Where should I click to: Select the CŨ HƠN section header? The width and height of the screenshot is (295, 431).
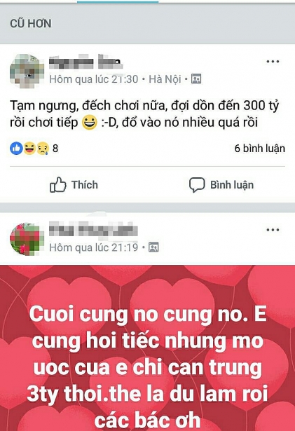coord(31,24)
